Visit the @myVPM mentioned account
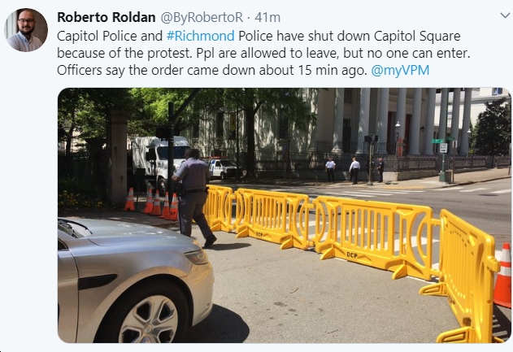This screenshot has height=352, width=513. (400, 71)
